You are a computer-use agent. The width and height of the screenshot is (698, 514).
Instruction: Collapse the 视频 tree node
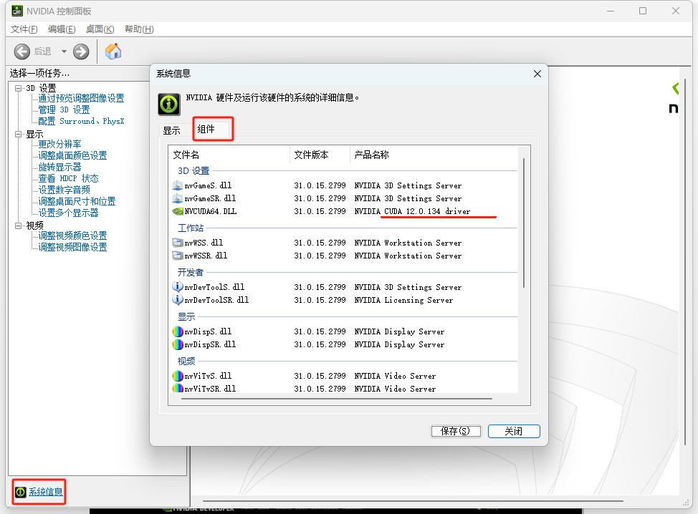click(18, 226)
